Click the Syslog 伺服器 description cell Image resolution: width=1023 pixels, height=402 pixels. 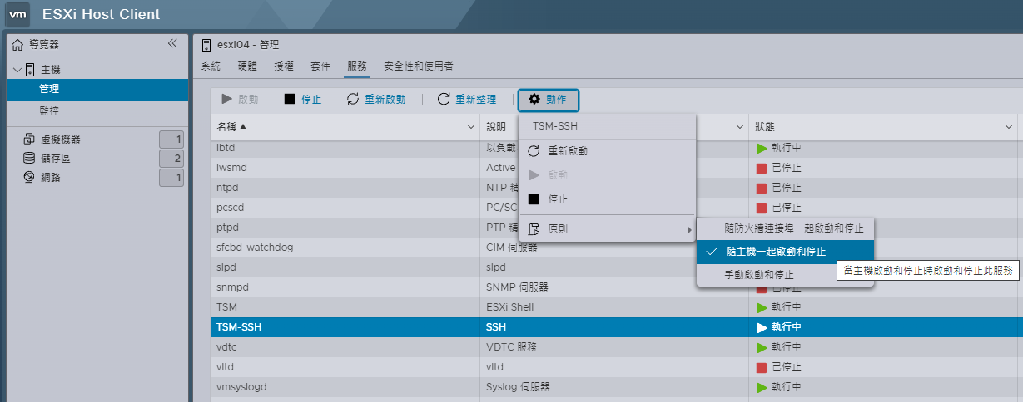(x=614, y=387)
